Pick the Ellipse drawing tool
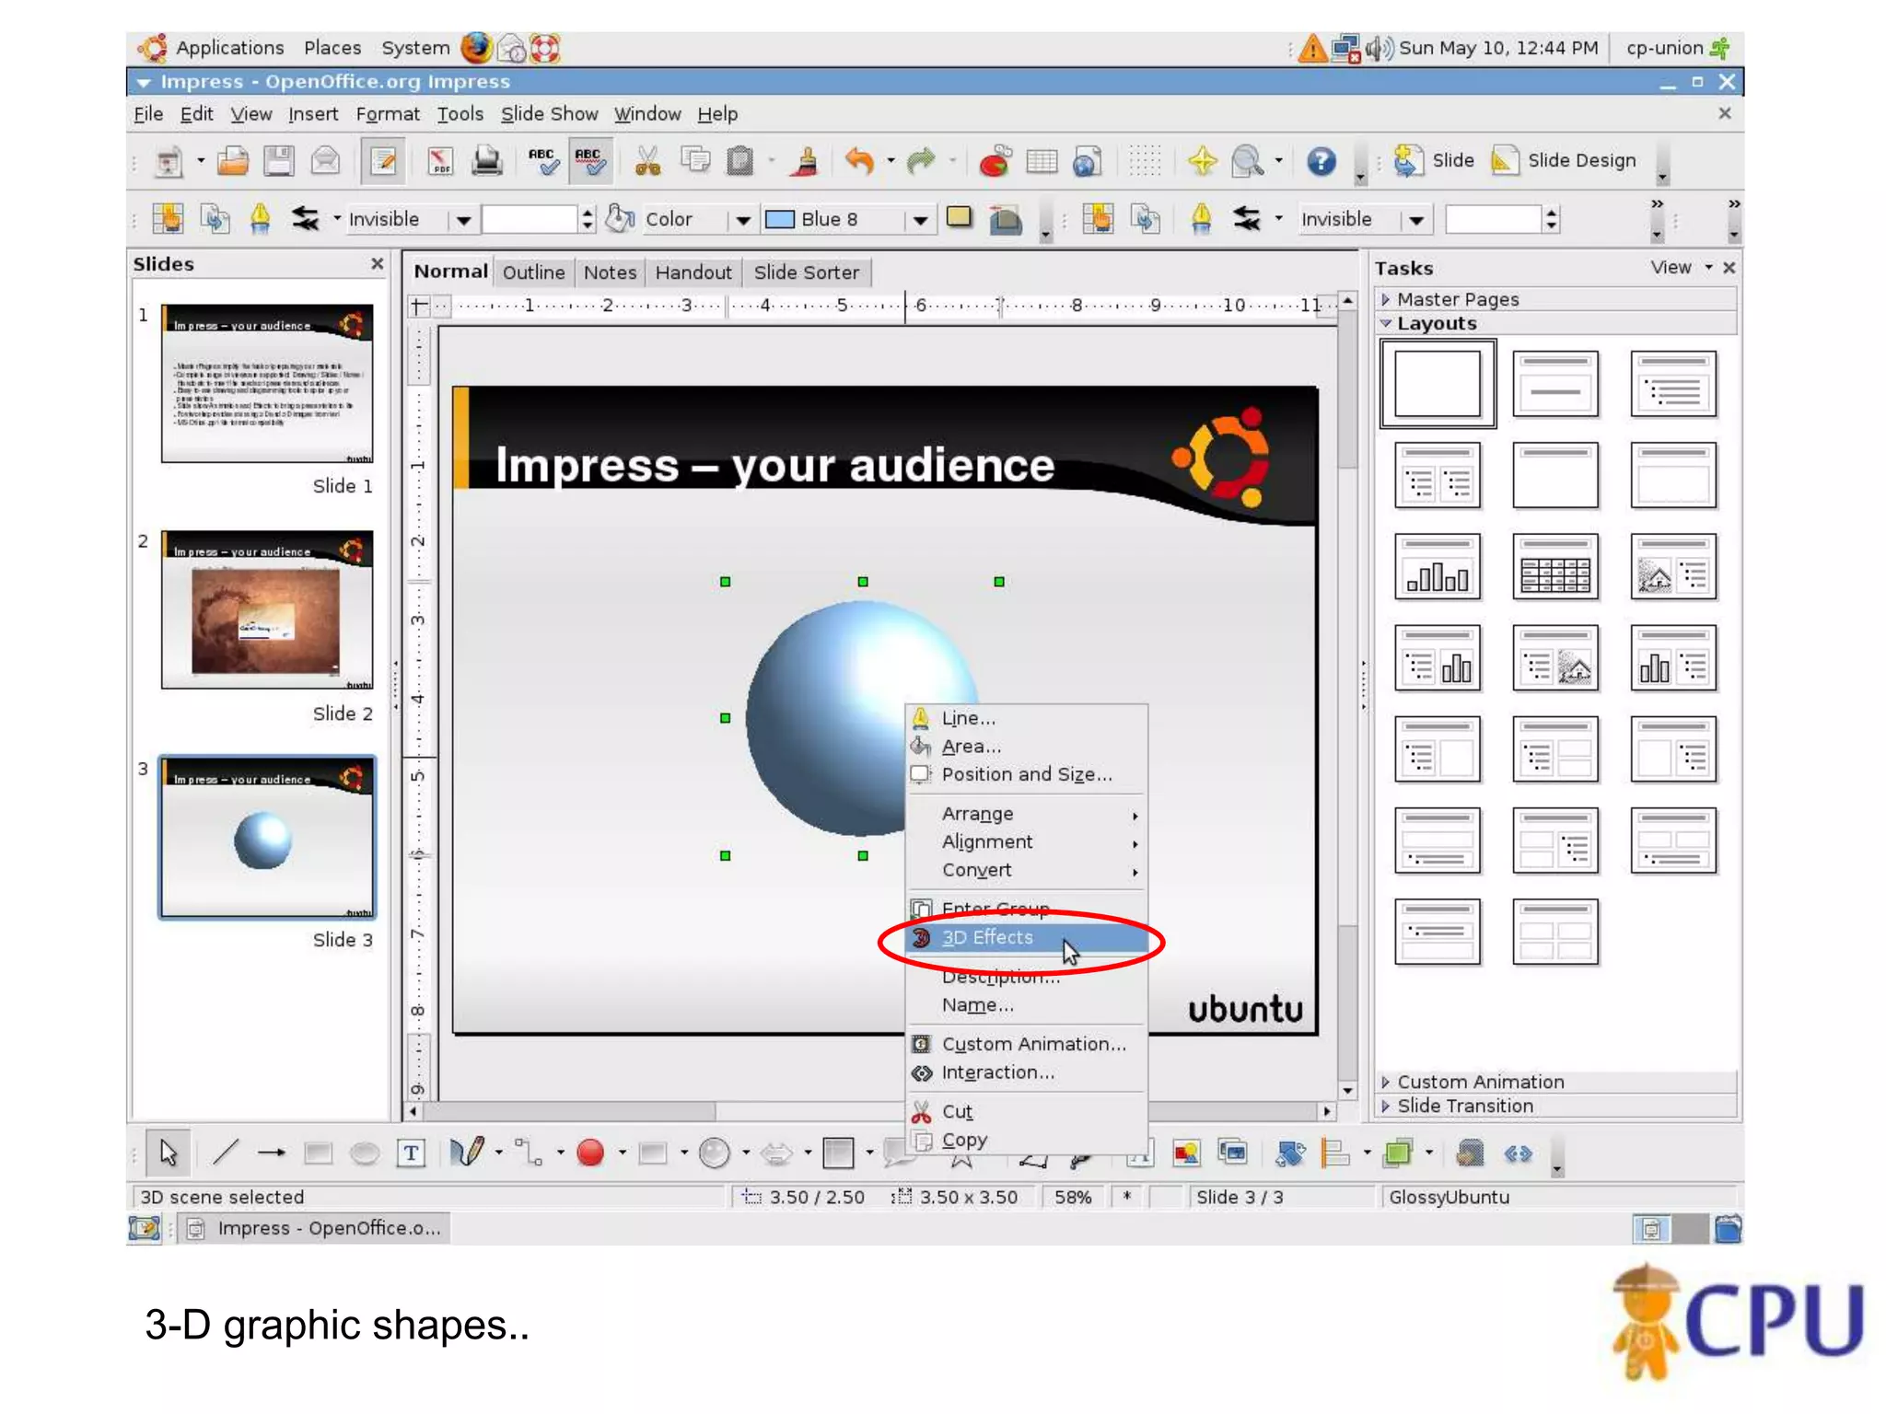This screenshot has width=1886, height=1414. point(365,1153)
